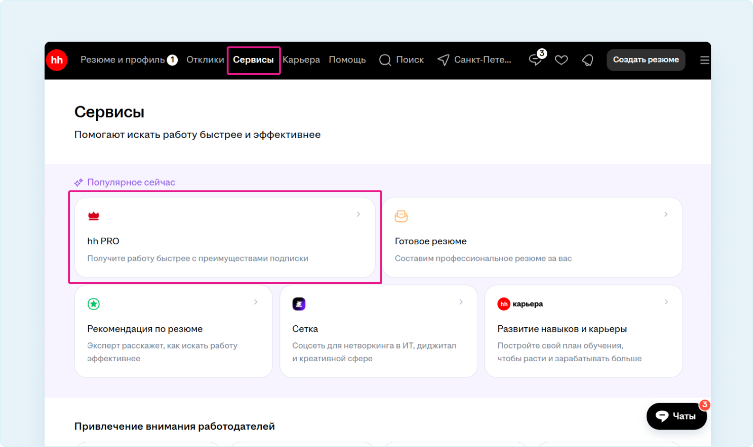Expand hh PRO card chevron arrow
The height and width of the screenshot is (447, 753).
[358, 215]
